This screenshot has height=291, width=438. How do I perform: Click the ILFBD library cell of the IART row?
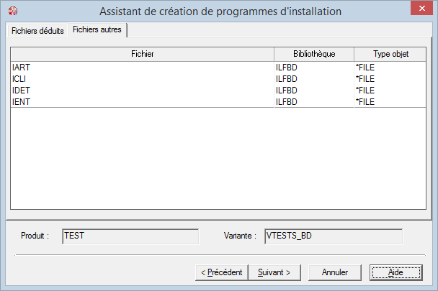click(x=288, y=68)
